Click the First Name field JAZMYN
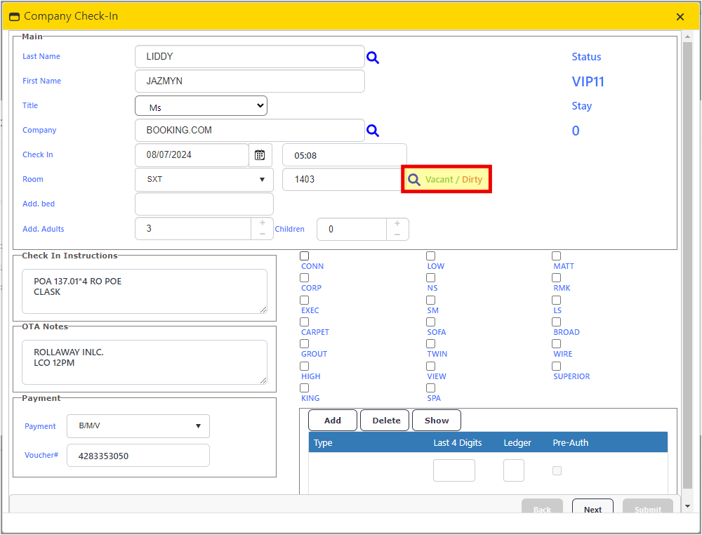Viewport: 702px width, 535px height. click(250, 81)
